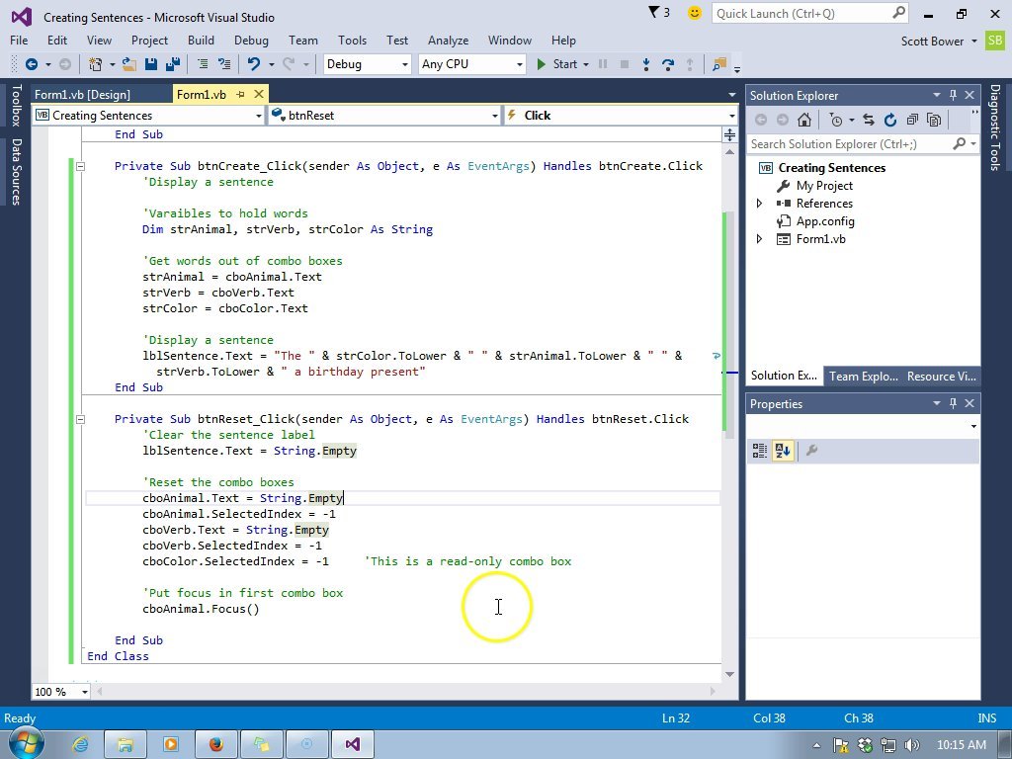The image size is (1012, 759).
Task: Click the Undo arrow in the toolbar
Action: [254, 64]
